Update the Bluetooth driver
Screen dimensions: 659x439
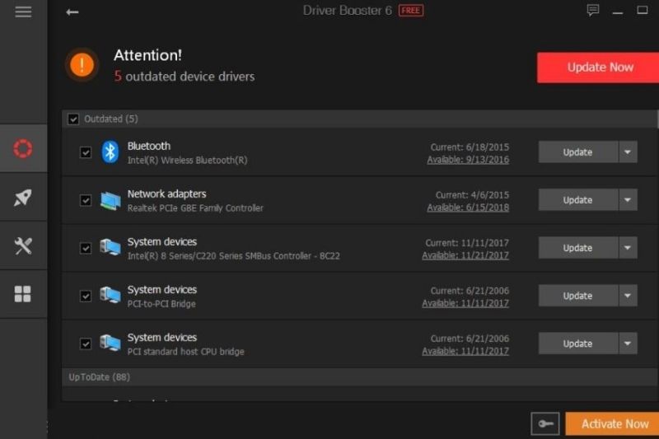coord(578,152)
